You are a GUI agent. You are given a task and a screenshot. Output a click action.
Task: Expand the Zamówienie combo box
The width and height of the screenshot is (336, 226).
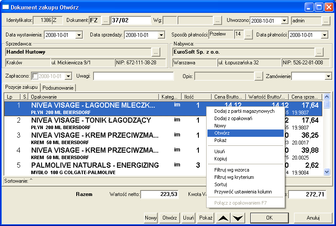pos(328,76)
